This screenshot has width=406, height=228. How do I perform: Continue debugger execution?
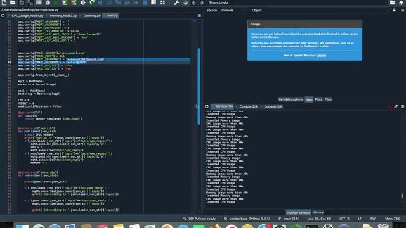(x=136, y=3)
